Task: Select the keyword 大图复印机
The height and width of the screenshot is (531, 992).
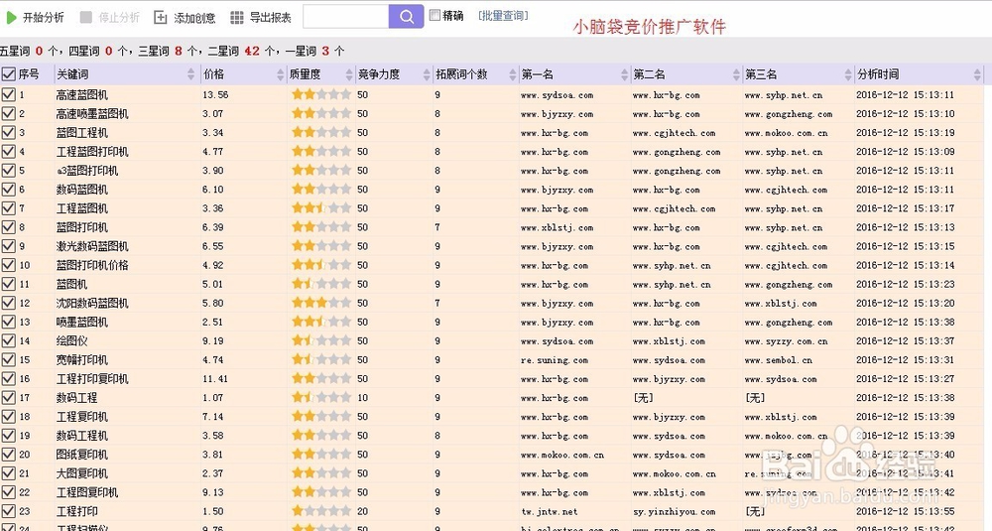Action: (81, 472)
